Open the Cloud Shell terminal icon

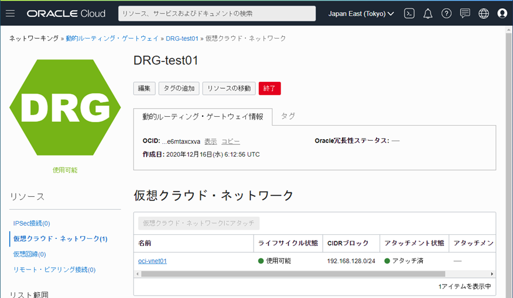[409, 13]
